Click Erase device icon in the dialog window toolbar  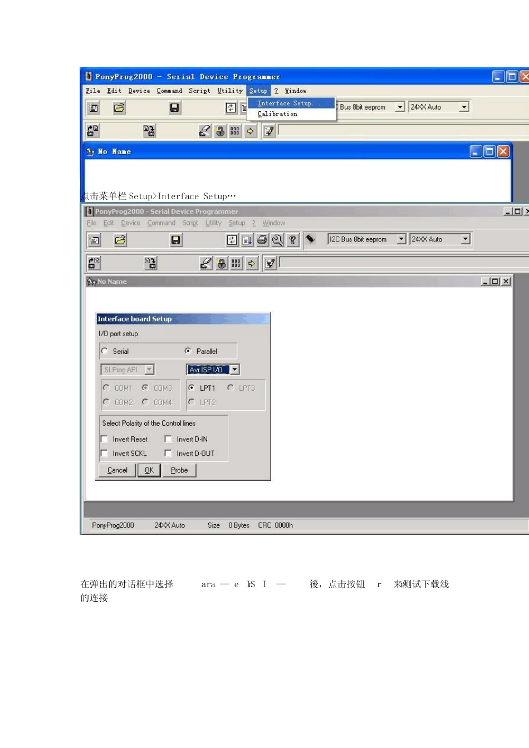click(206, 263)
